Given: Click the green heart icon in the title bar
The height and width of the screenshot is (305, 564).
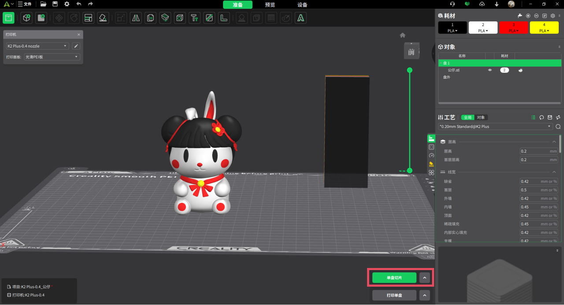Looking at the screenshot, I should click(x=468, y=4).
